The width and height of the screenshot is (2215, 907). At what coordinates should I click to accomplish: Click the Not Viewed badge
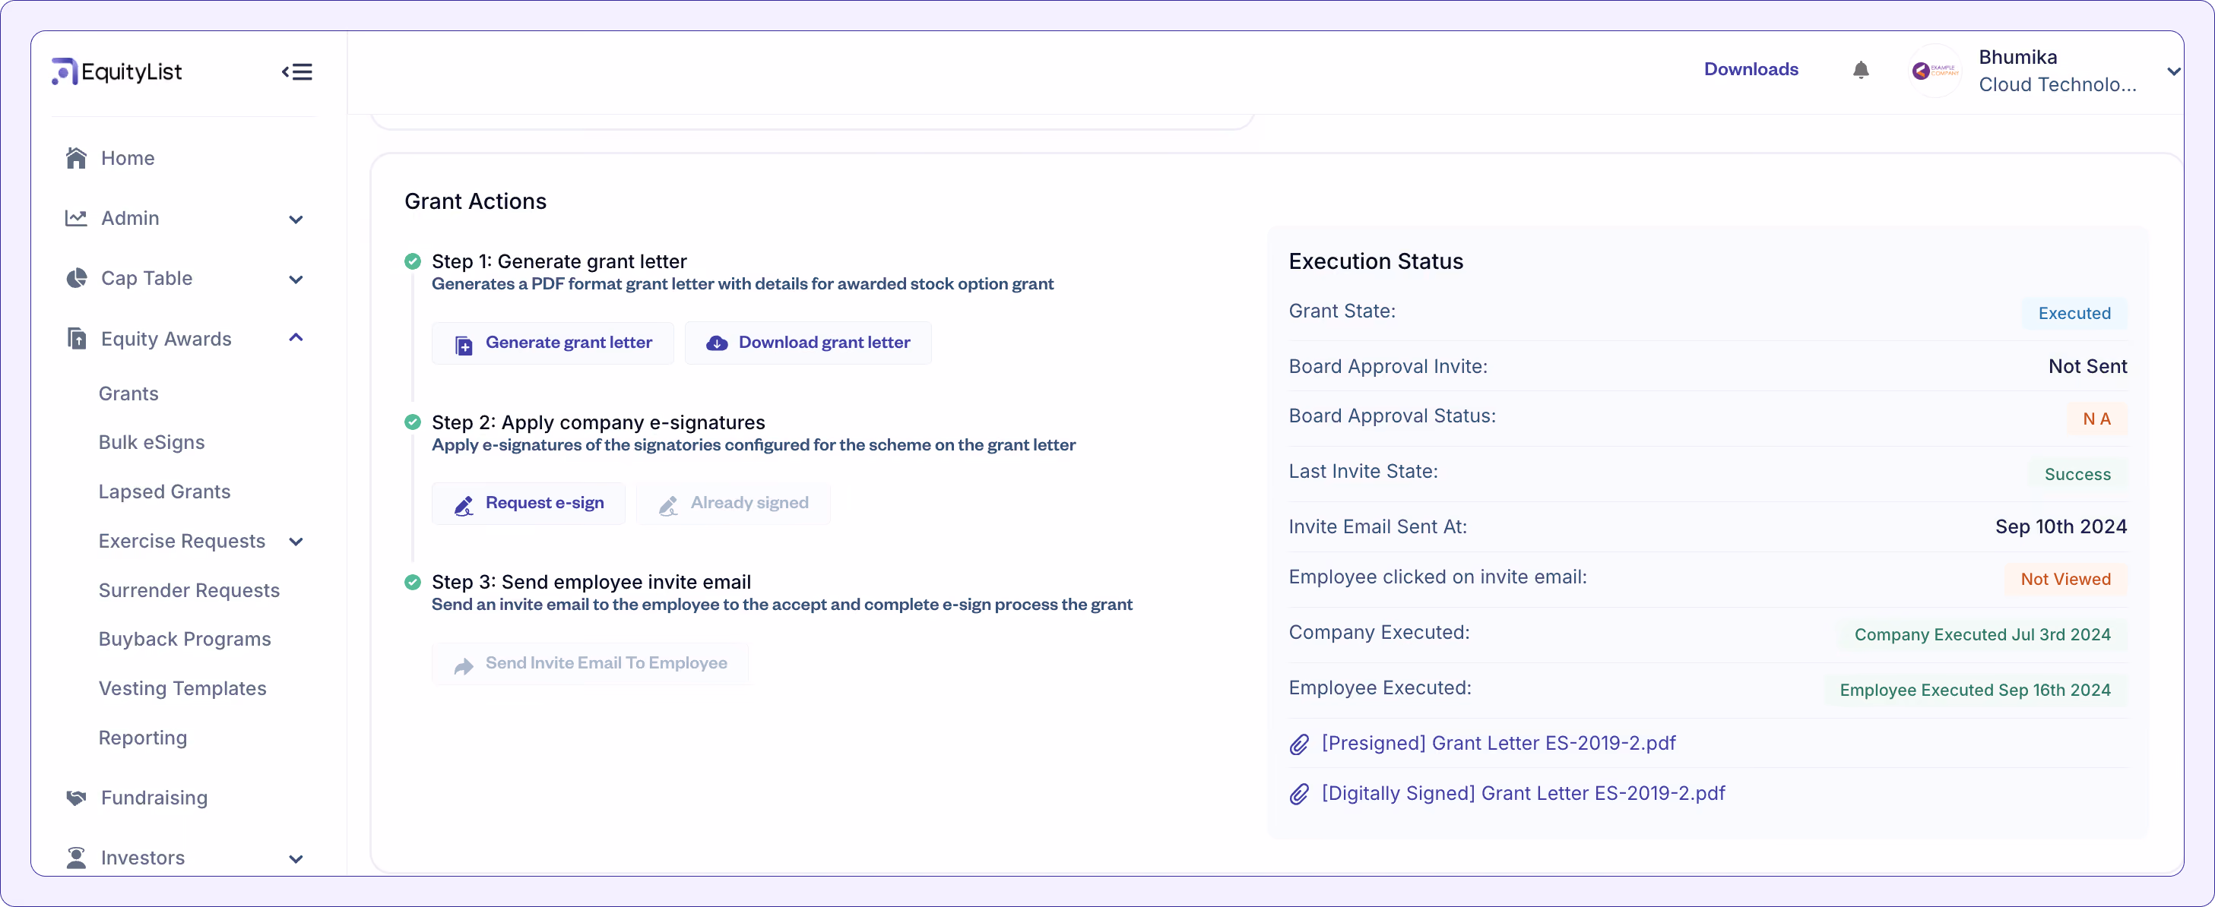coord(2065,579)
